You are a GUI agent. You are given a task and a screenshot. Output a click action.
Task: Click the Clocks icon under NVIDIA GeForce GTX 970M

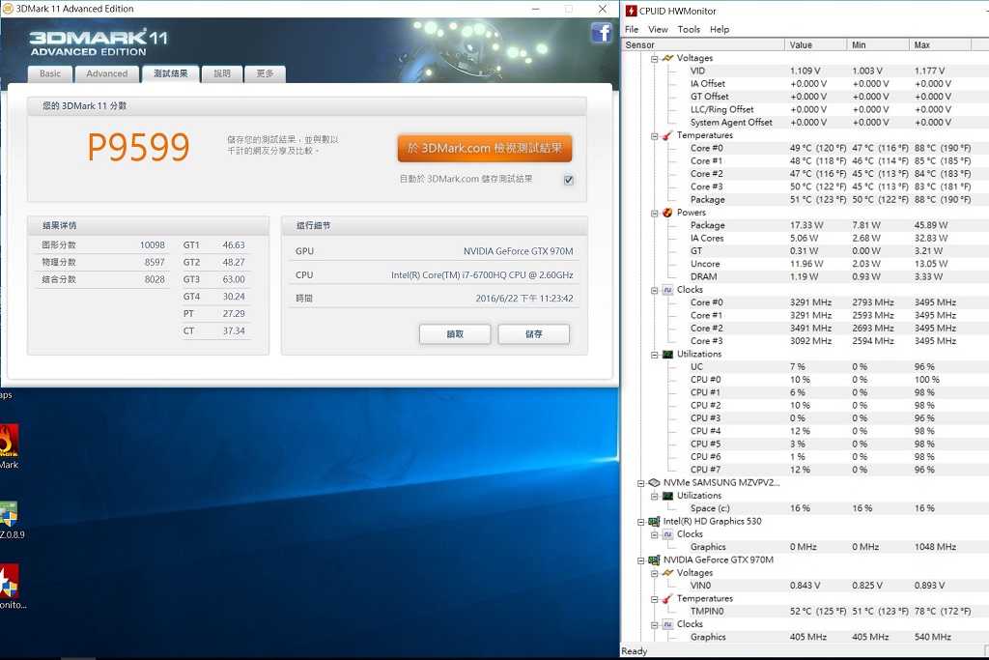coord(667,624)
